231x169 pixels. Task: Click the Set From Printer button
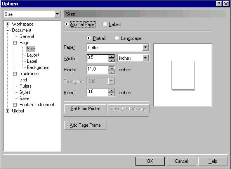pyautogui.click(x=85, y=109)
